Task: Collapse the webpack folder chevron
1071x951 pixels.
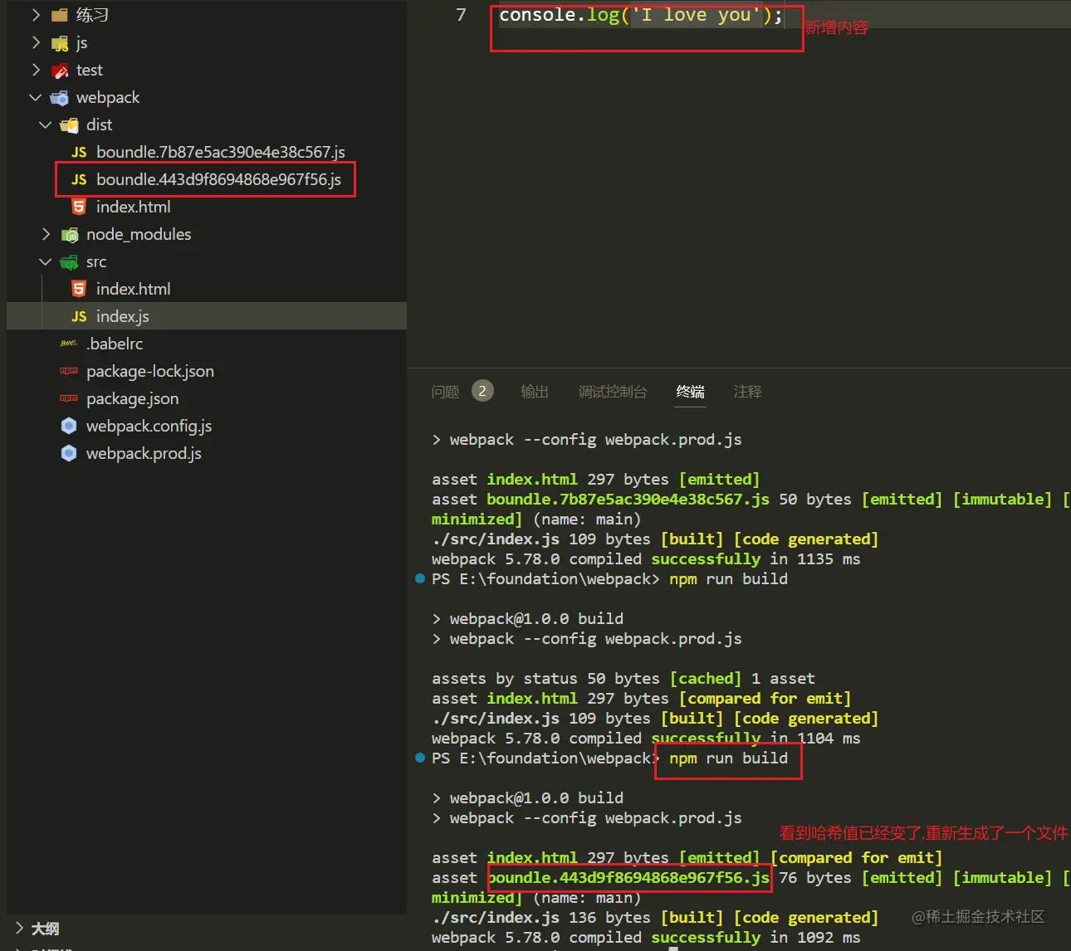Action: click(36, 98)
